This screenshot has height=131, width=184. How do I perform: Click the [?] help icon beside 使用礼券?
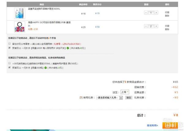pyautogui.click(x=81, y=98)
